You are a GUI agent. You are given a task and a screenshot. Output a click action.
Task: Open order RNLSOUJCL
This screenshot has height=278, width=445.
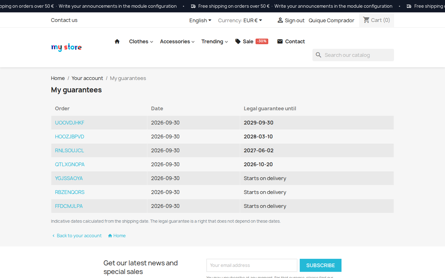tap(69, 150)
